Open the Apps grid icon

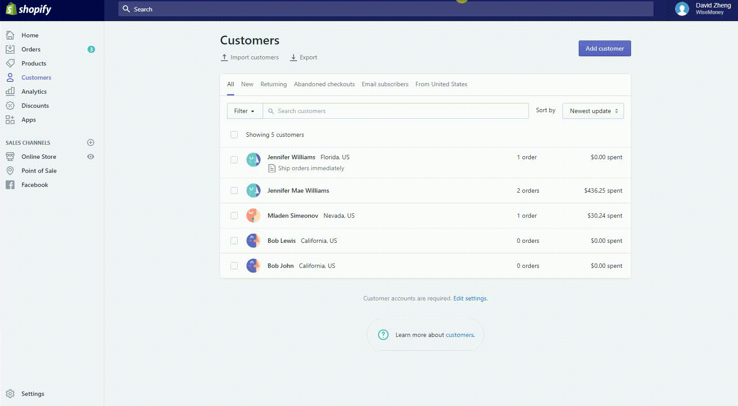coord(10,120)
